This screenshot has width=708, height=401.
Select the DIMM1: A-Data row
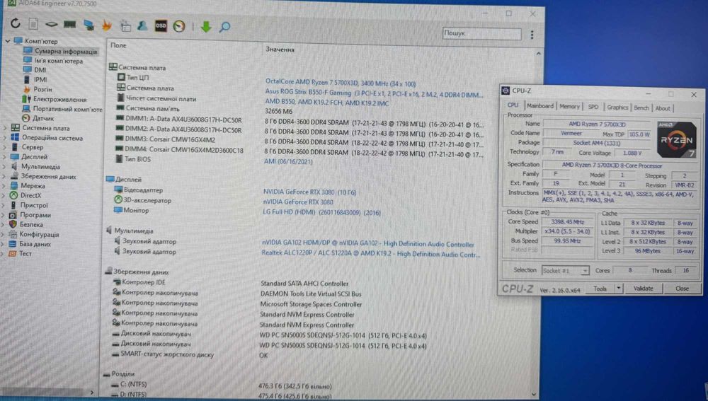click(298, 121)
